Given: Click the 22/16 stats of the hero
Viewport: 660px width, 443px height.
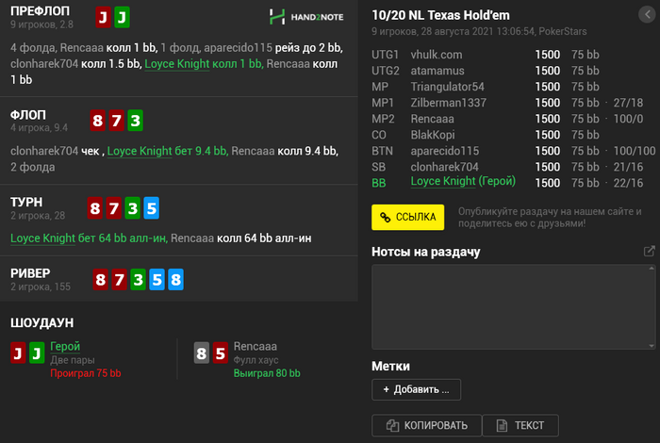Looking at the screenshot, I should click(x=628, y=183).
